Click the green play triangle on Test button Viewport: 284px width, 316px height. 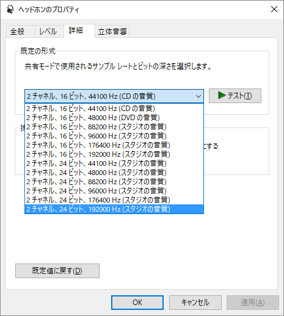point(222,95)
